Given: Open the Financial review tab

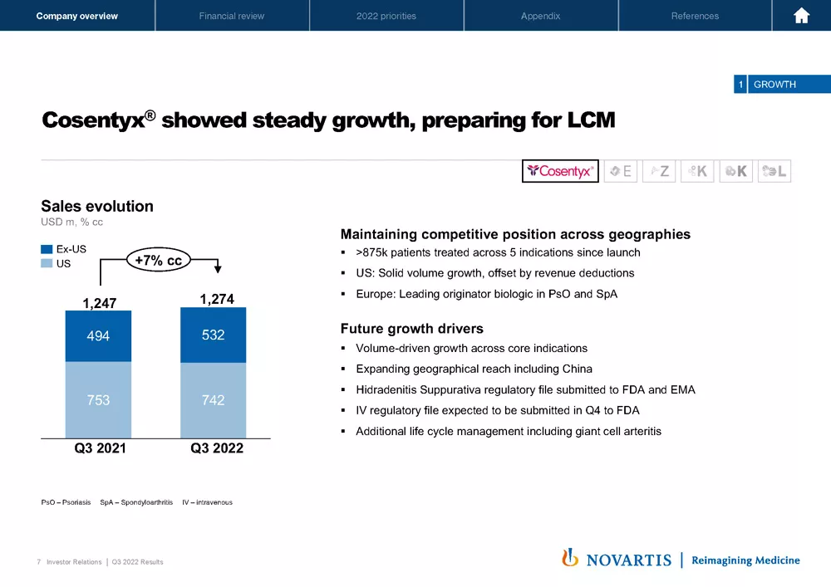Looking at the screenshot, I should [x=232, y=16].
